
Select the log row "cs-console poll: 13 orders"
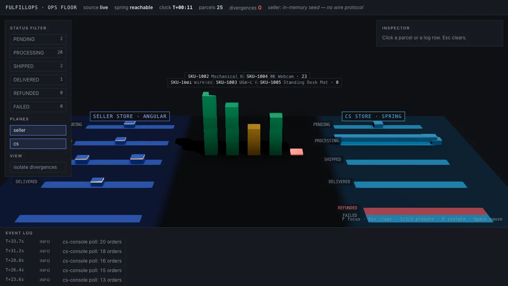coord(254,280)
